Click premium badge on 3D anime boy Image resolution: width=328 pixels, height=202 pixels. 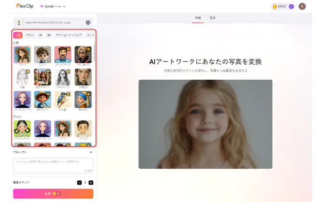coord(48,94)
